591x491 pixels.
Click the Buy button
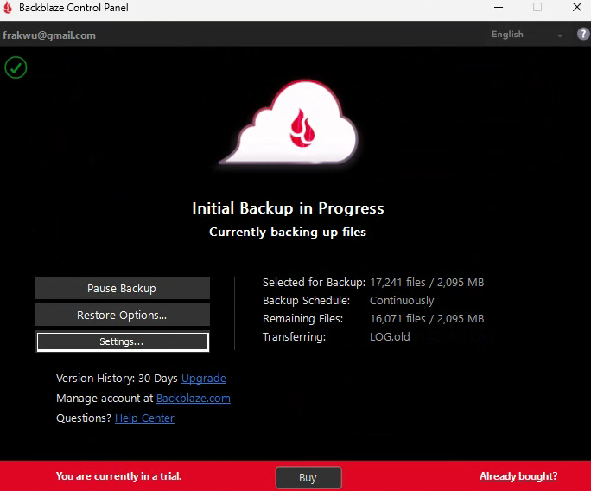308,477
